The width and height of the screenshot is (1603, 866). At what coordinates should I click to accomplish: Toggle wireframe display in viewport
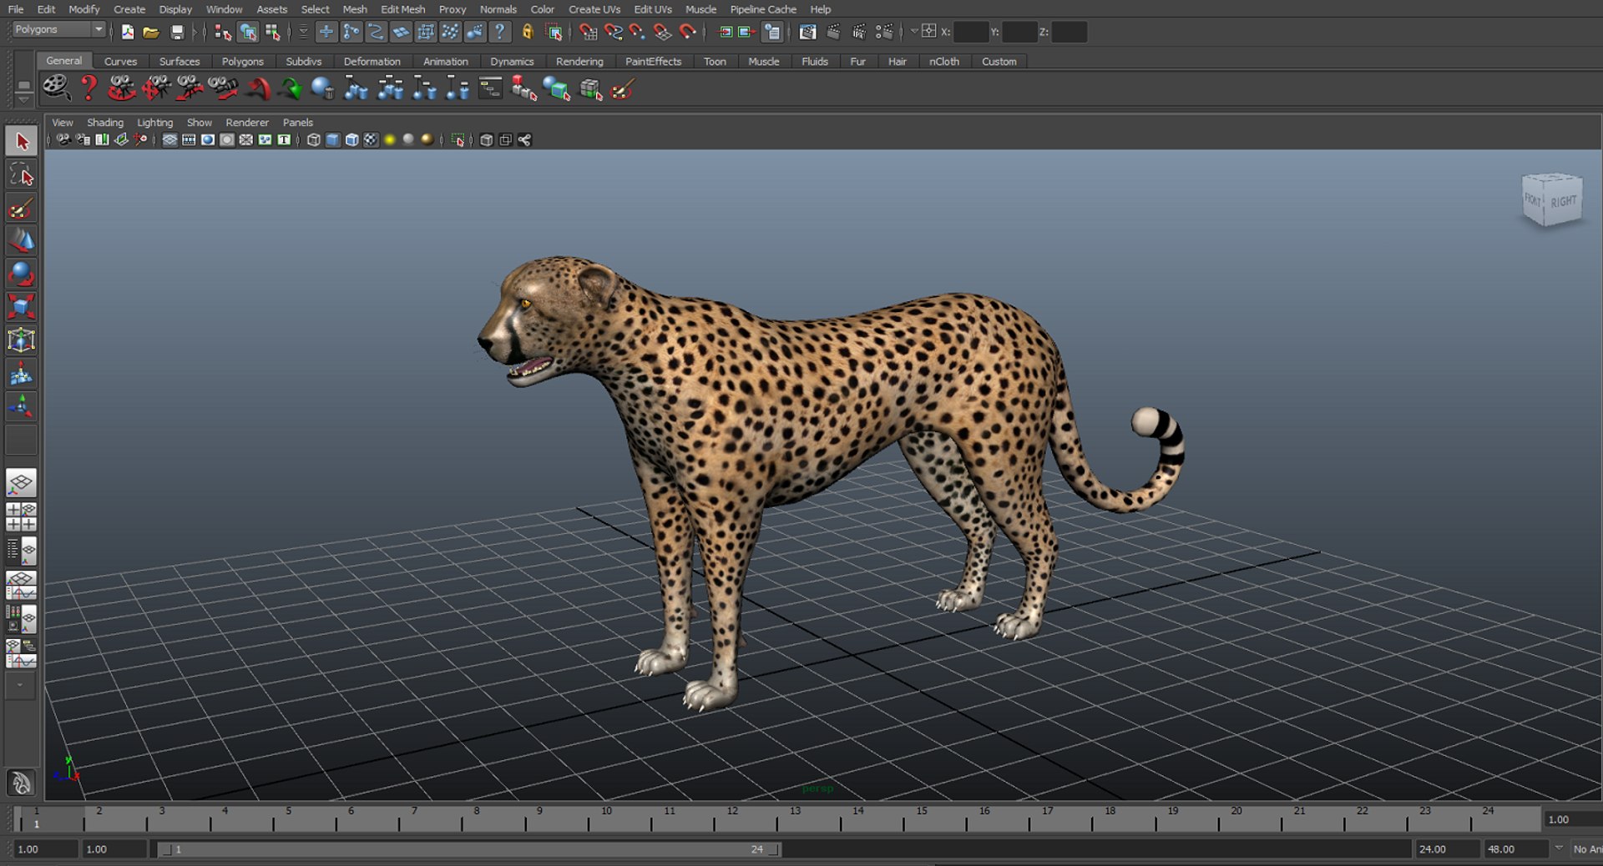click(314, 140)
